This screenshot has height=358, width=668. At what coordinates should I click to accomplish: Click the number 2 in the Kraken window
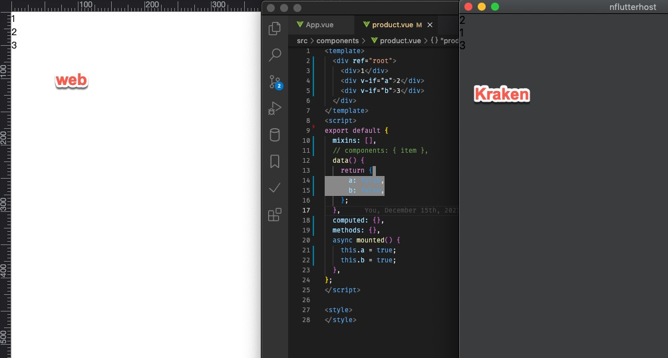coord(462,20)
